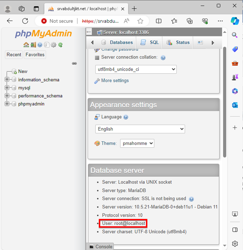Screen dimensions: 243x250
Task: Expand performance_schema database node
Action: point(7,96)
